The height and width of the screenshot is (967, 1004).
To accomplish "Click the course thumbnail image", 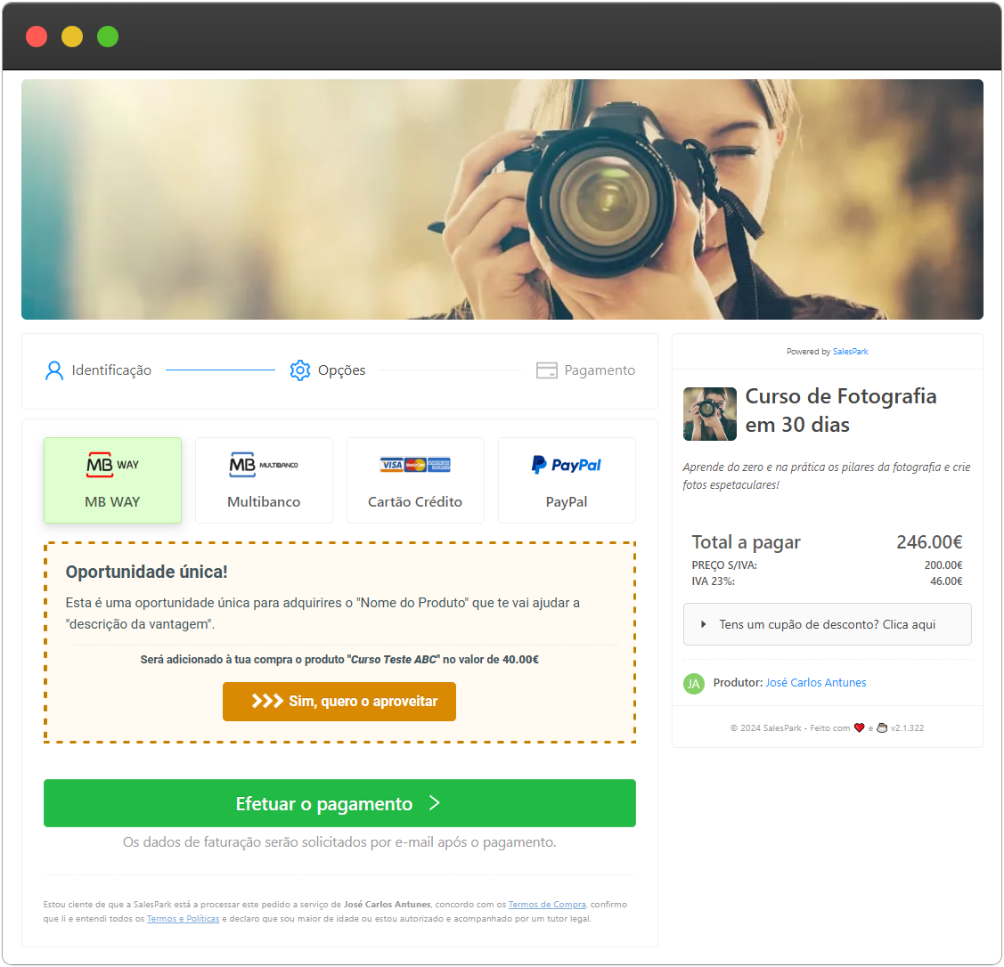I will (709, 414).
